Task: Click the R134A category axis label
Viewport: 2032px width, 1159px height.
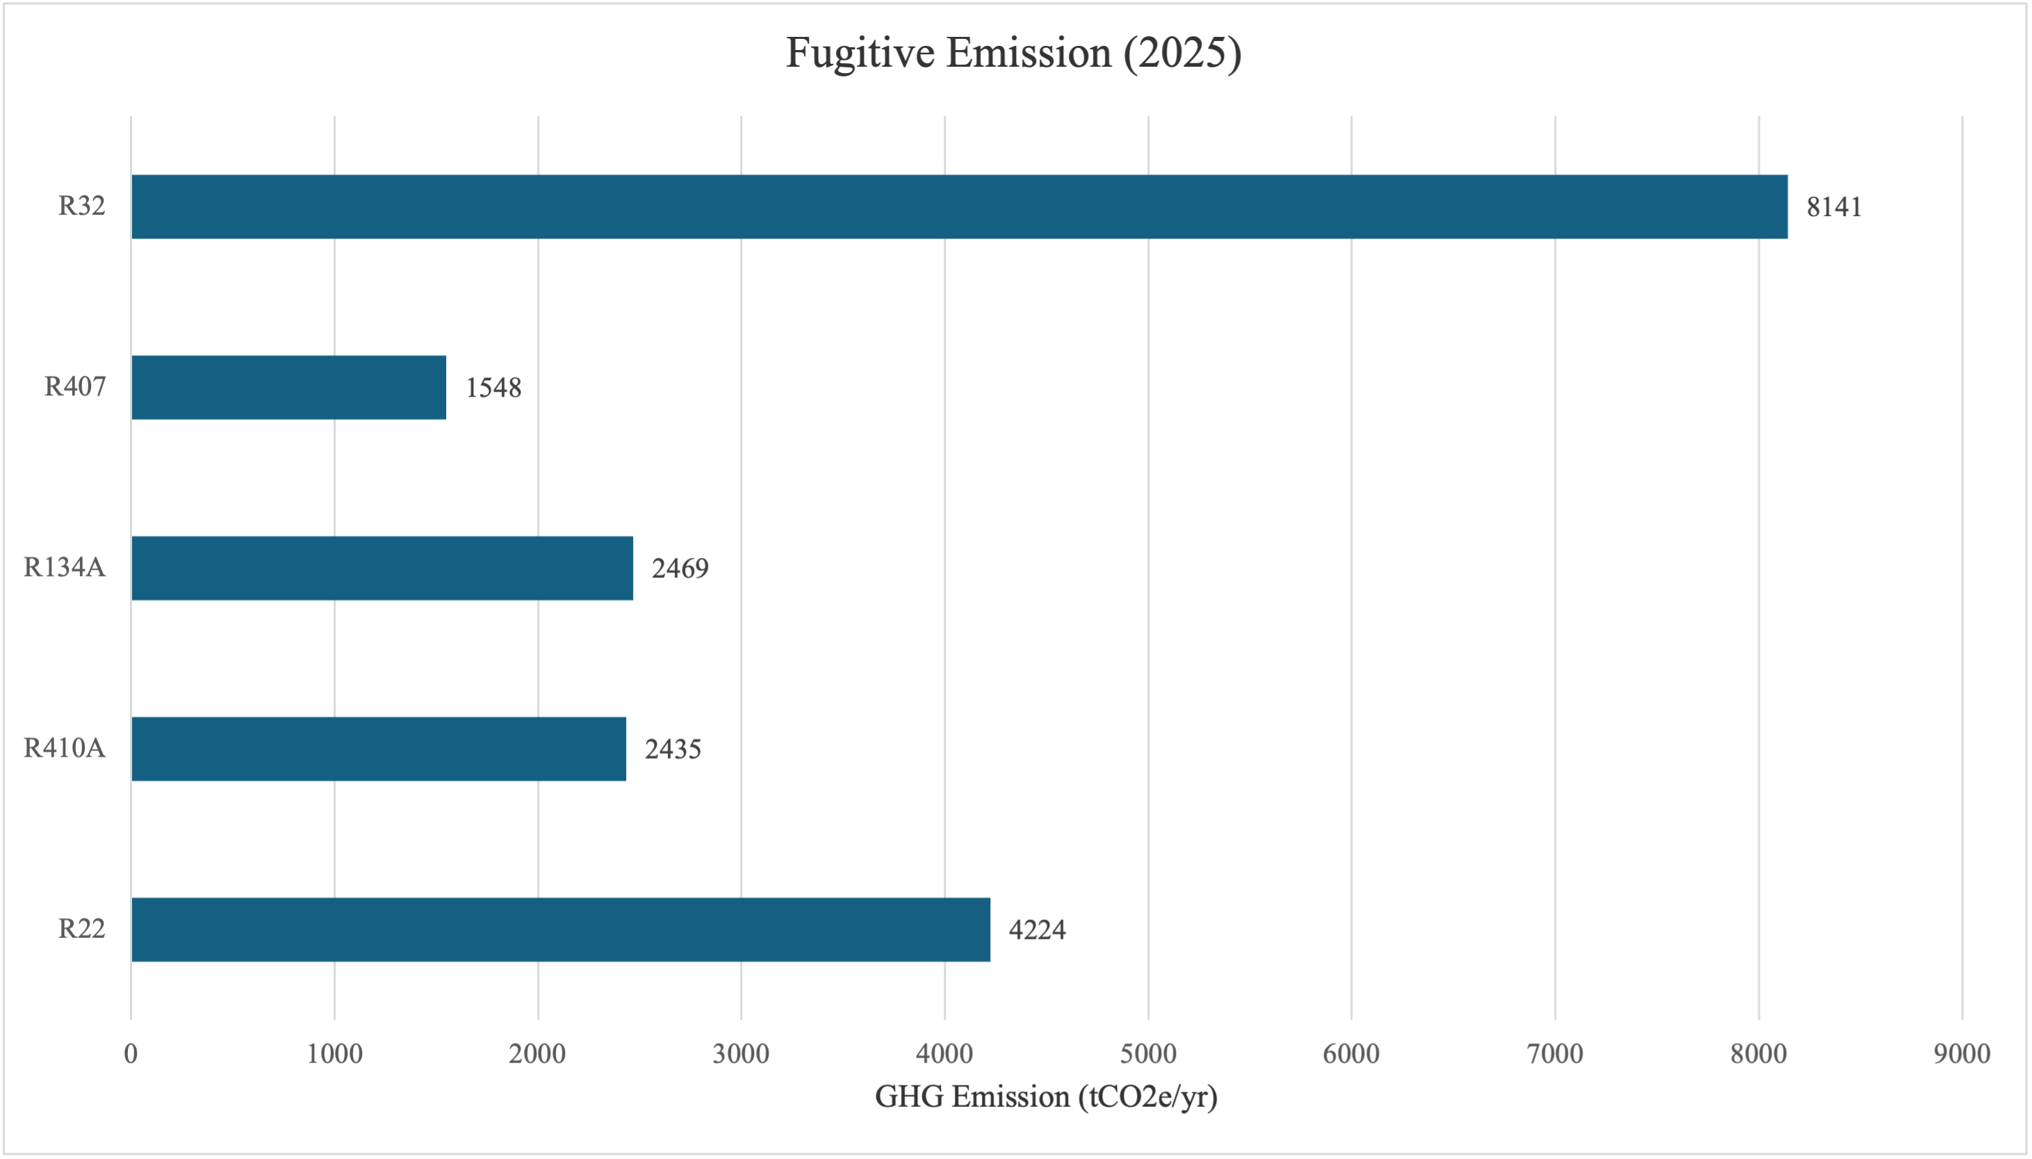Action: (x=65, y=568)
